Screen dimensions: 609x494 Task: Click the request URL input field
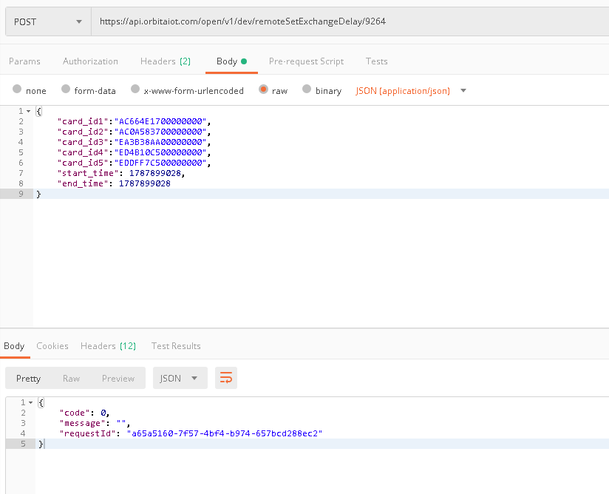pyautogui.click(x=350, y=21)
